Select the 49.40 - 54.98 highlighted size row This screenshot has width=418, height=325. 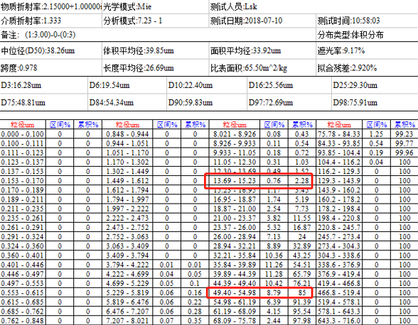pos(259,293)
